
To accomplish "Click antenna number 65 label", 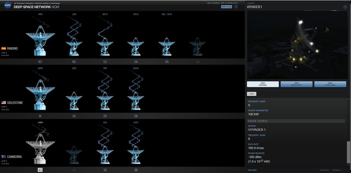I will click(x=74, y=62).
